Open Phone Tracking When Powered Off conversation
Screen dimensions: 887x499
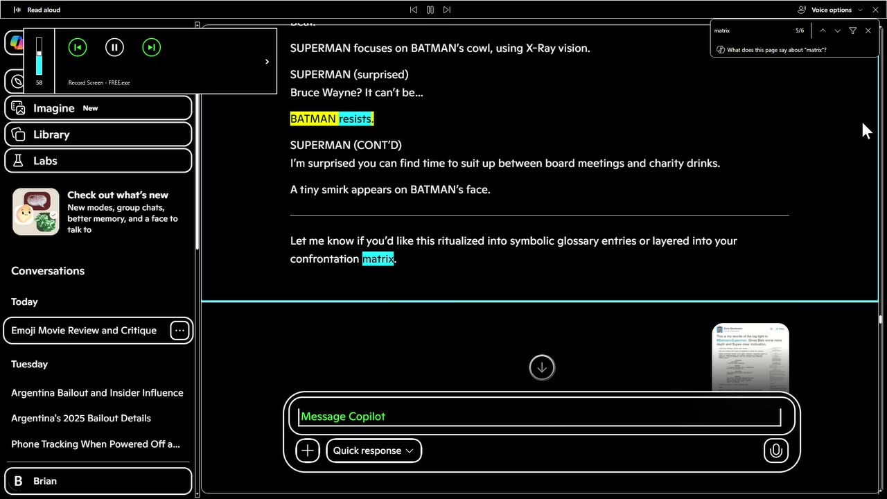96,444
